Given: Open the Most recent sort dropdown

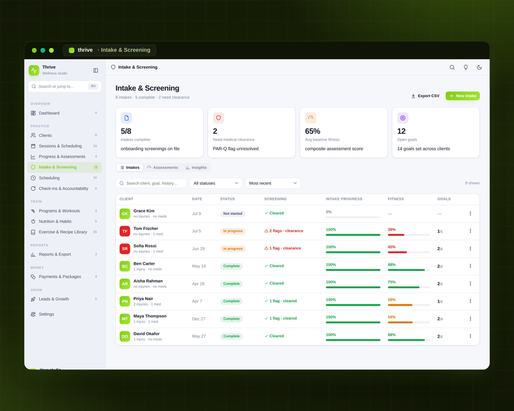Looking at the screenshot, I should [x=272, y=183].
